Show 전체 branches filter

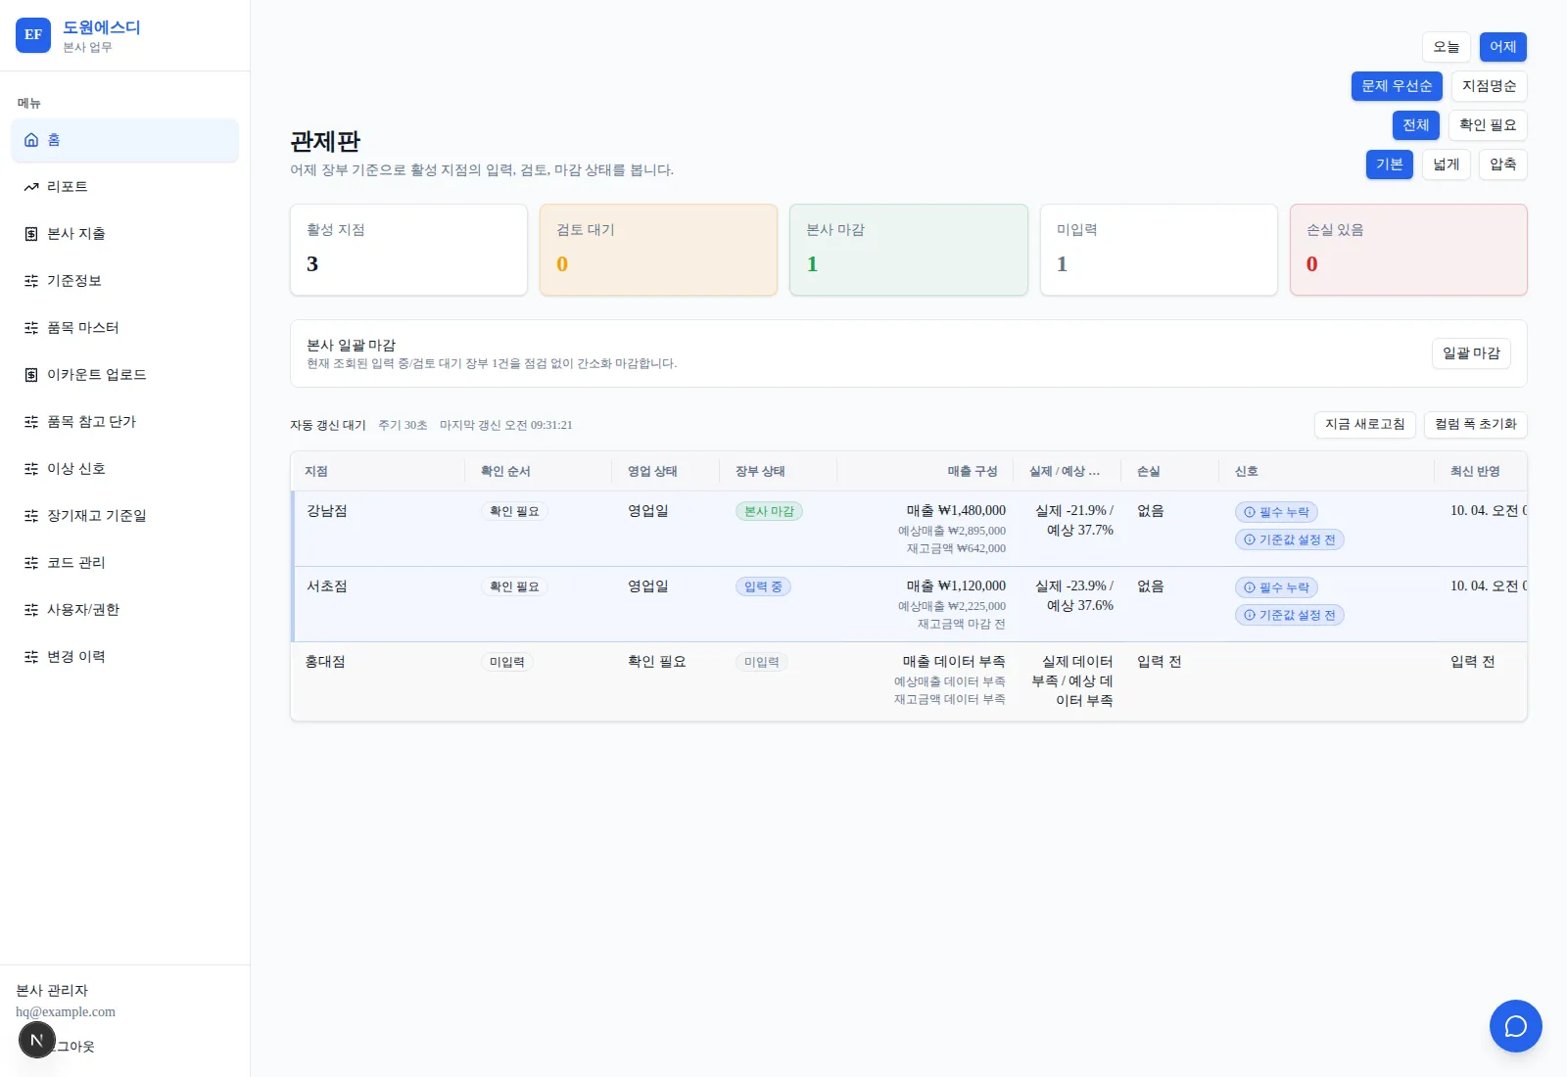pyautogui.click(x=1416, y=125)
